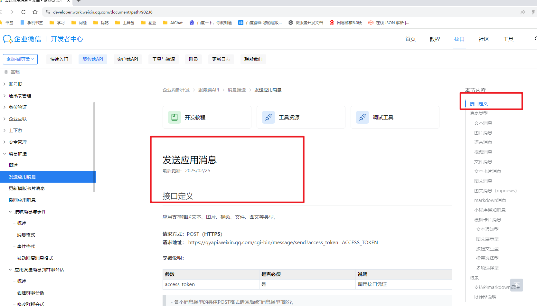Select 撤回应用消息 in sidebar

(x=22, y=200)
